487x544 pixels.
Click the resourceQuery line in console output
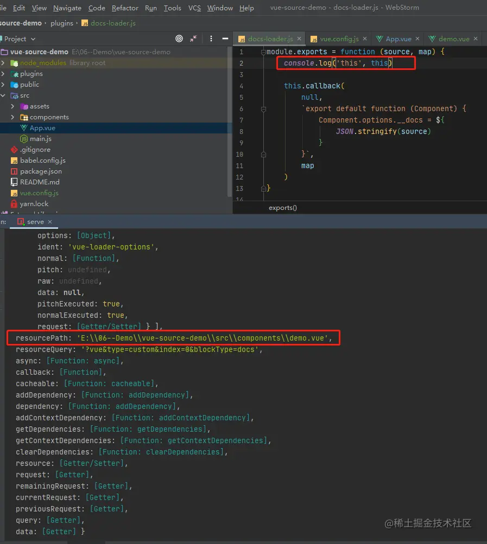pos(139,349)
